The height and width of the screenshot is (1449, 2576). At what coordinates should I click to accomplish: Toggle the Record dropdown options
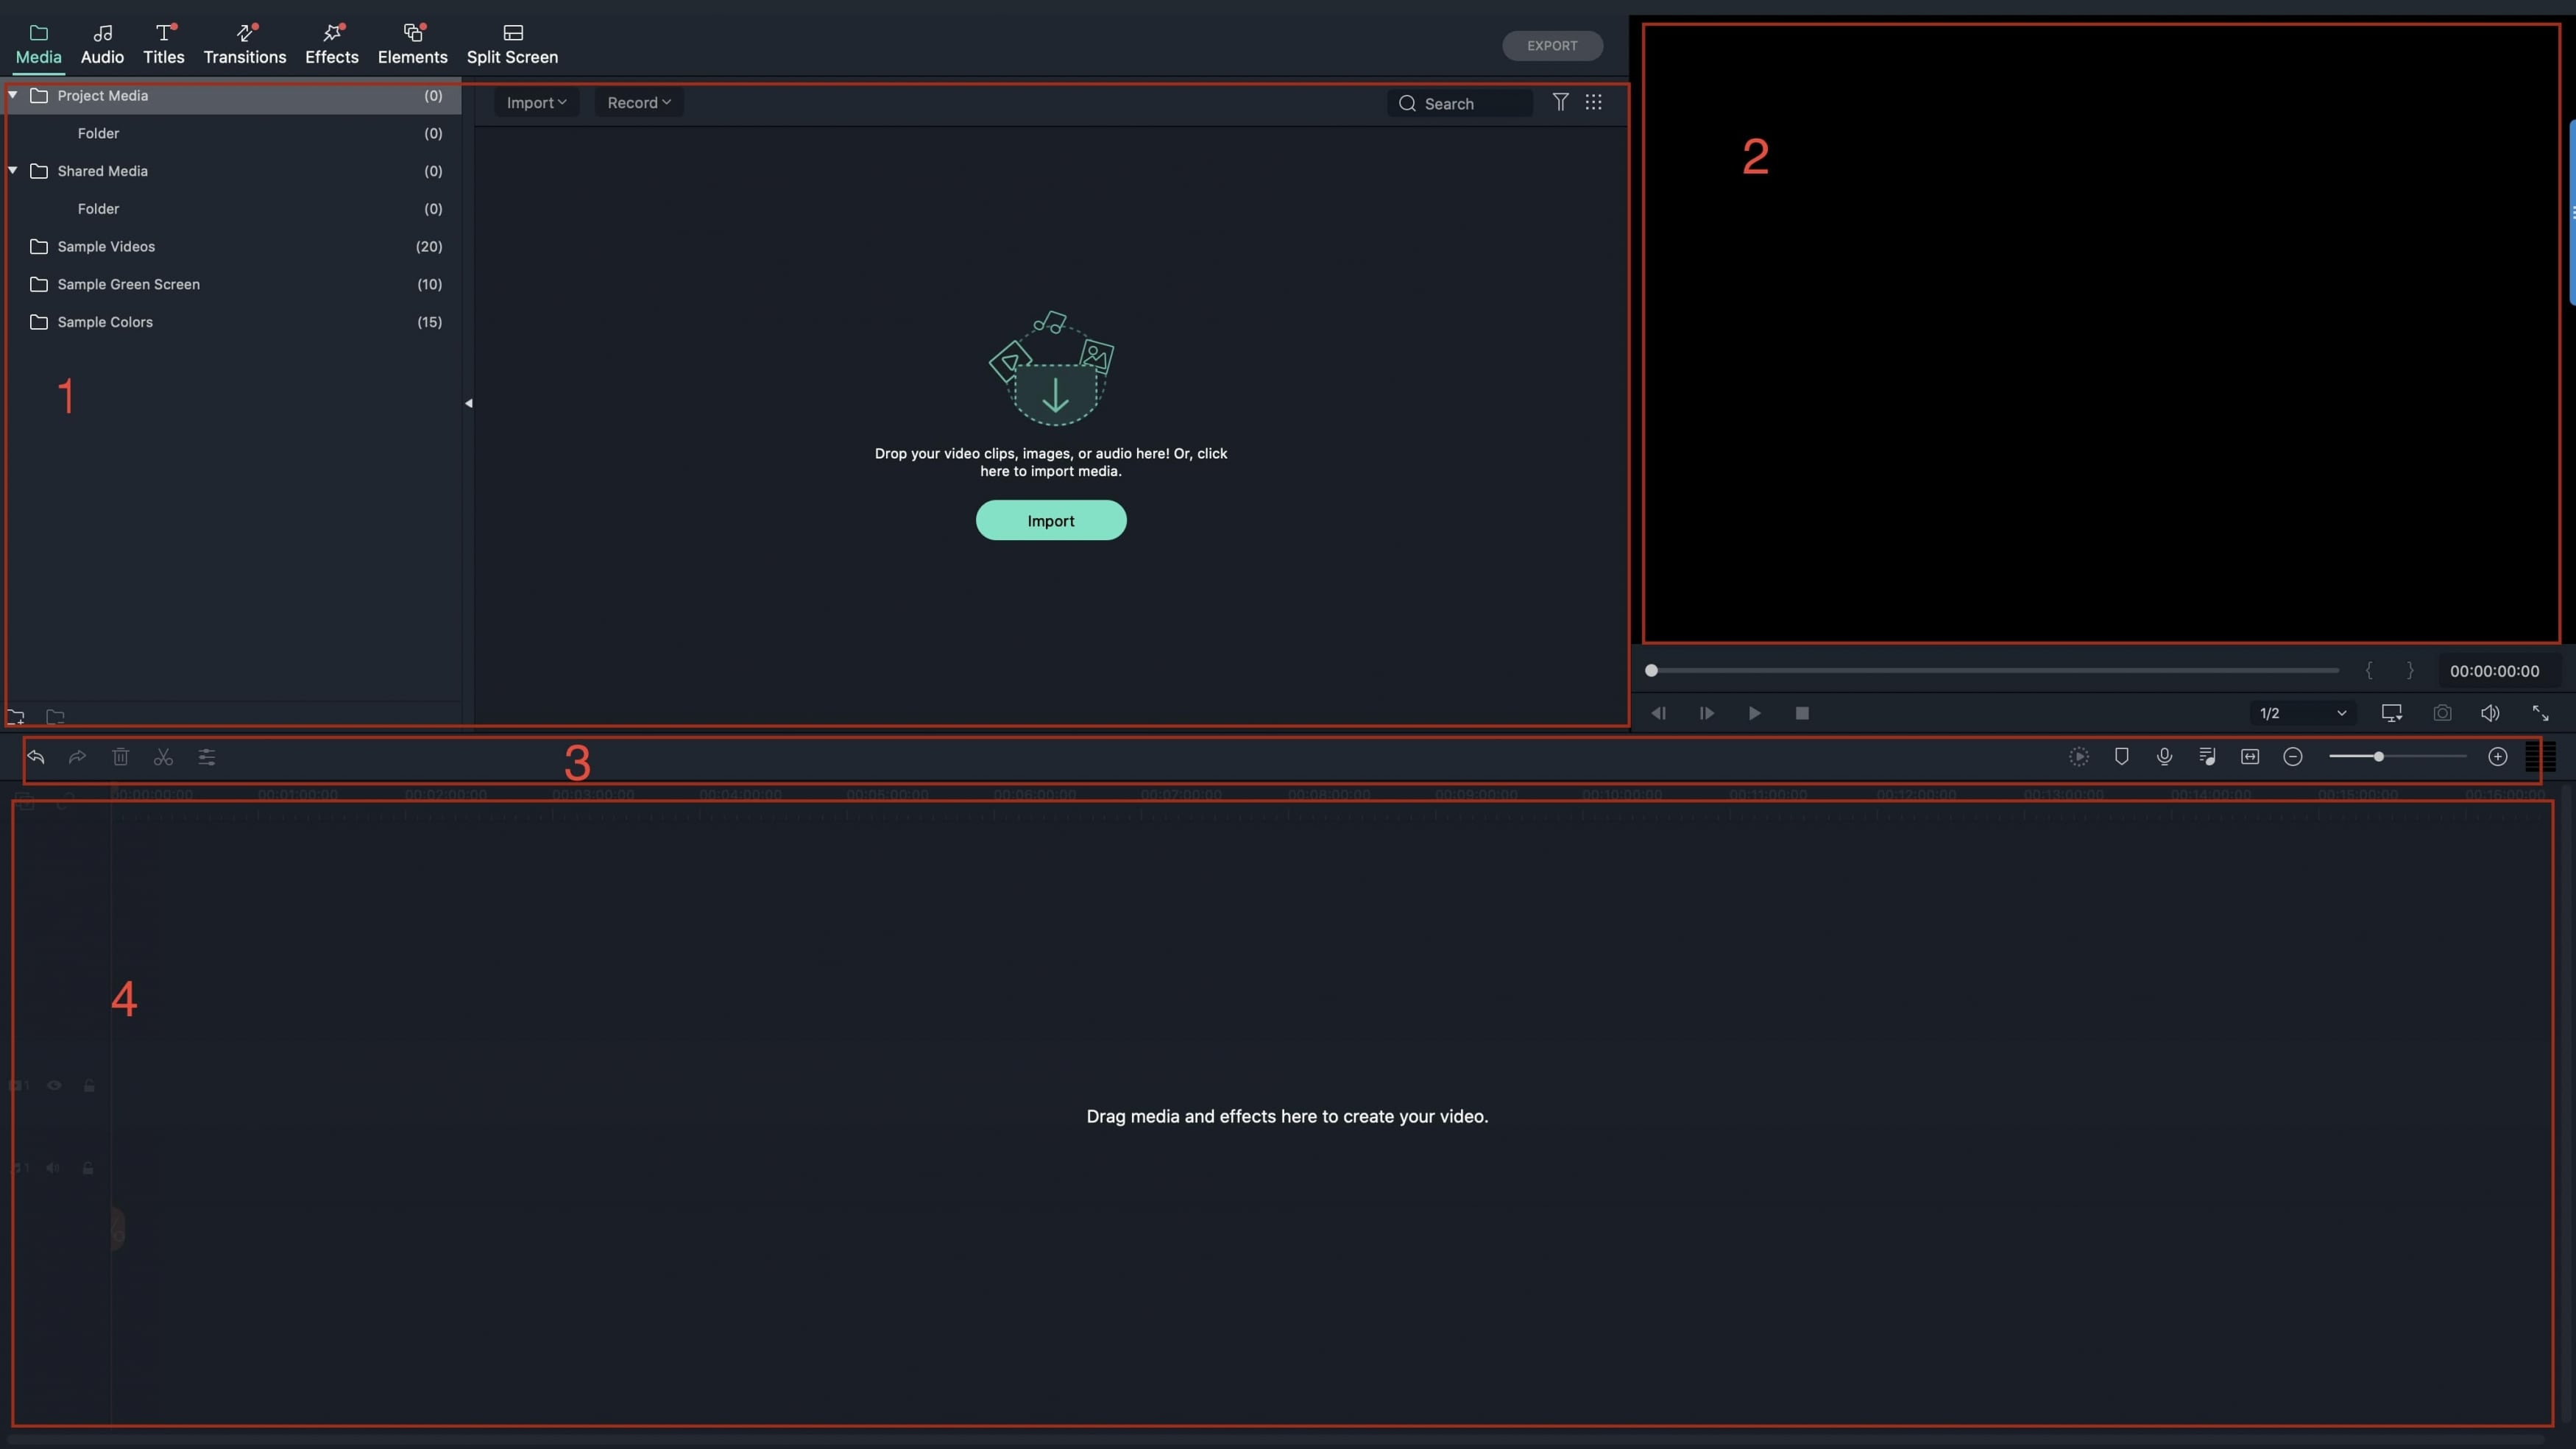pos(639,102)
